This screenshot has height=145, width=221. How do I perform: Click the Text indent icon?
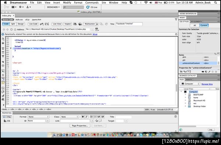[x=103, y=117]
